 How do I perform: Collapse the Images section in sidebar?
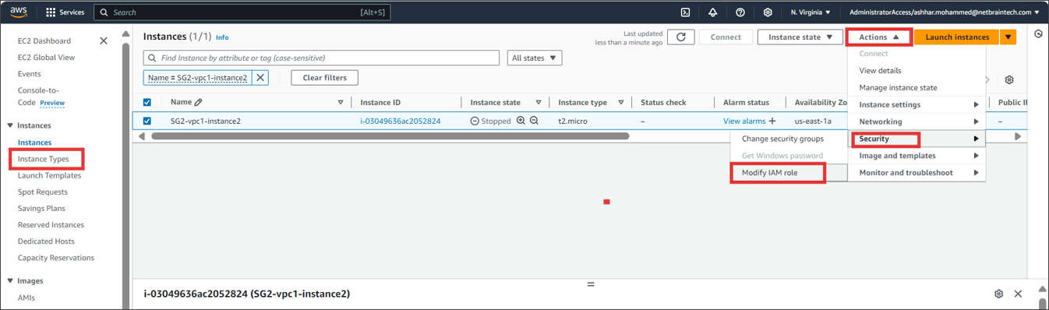tap(10, 281)
